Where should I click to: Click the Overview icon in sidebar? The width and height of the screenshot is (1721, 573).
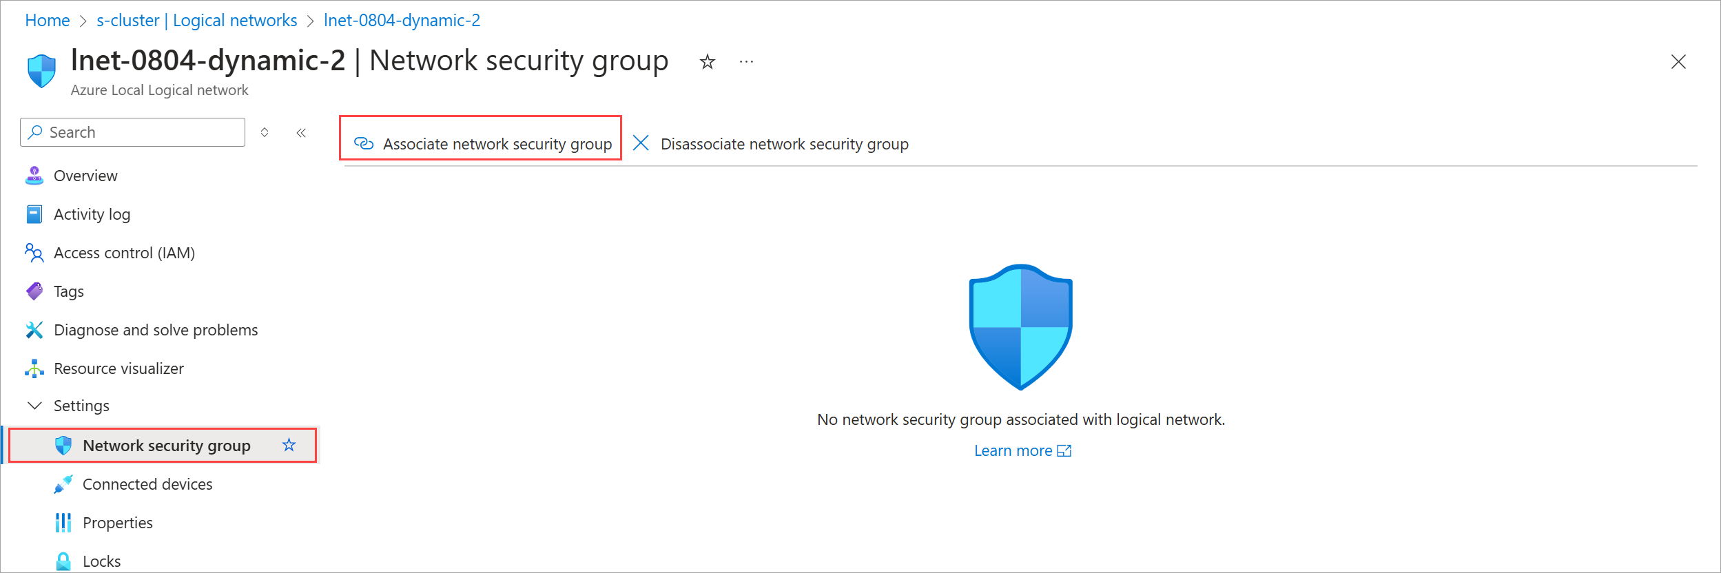coord(34,176)
